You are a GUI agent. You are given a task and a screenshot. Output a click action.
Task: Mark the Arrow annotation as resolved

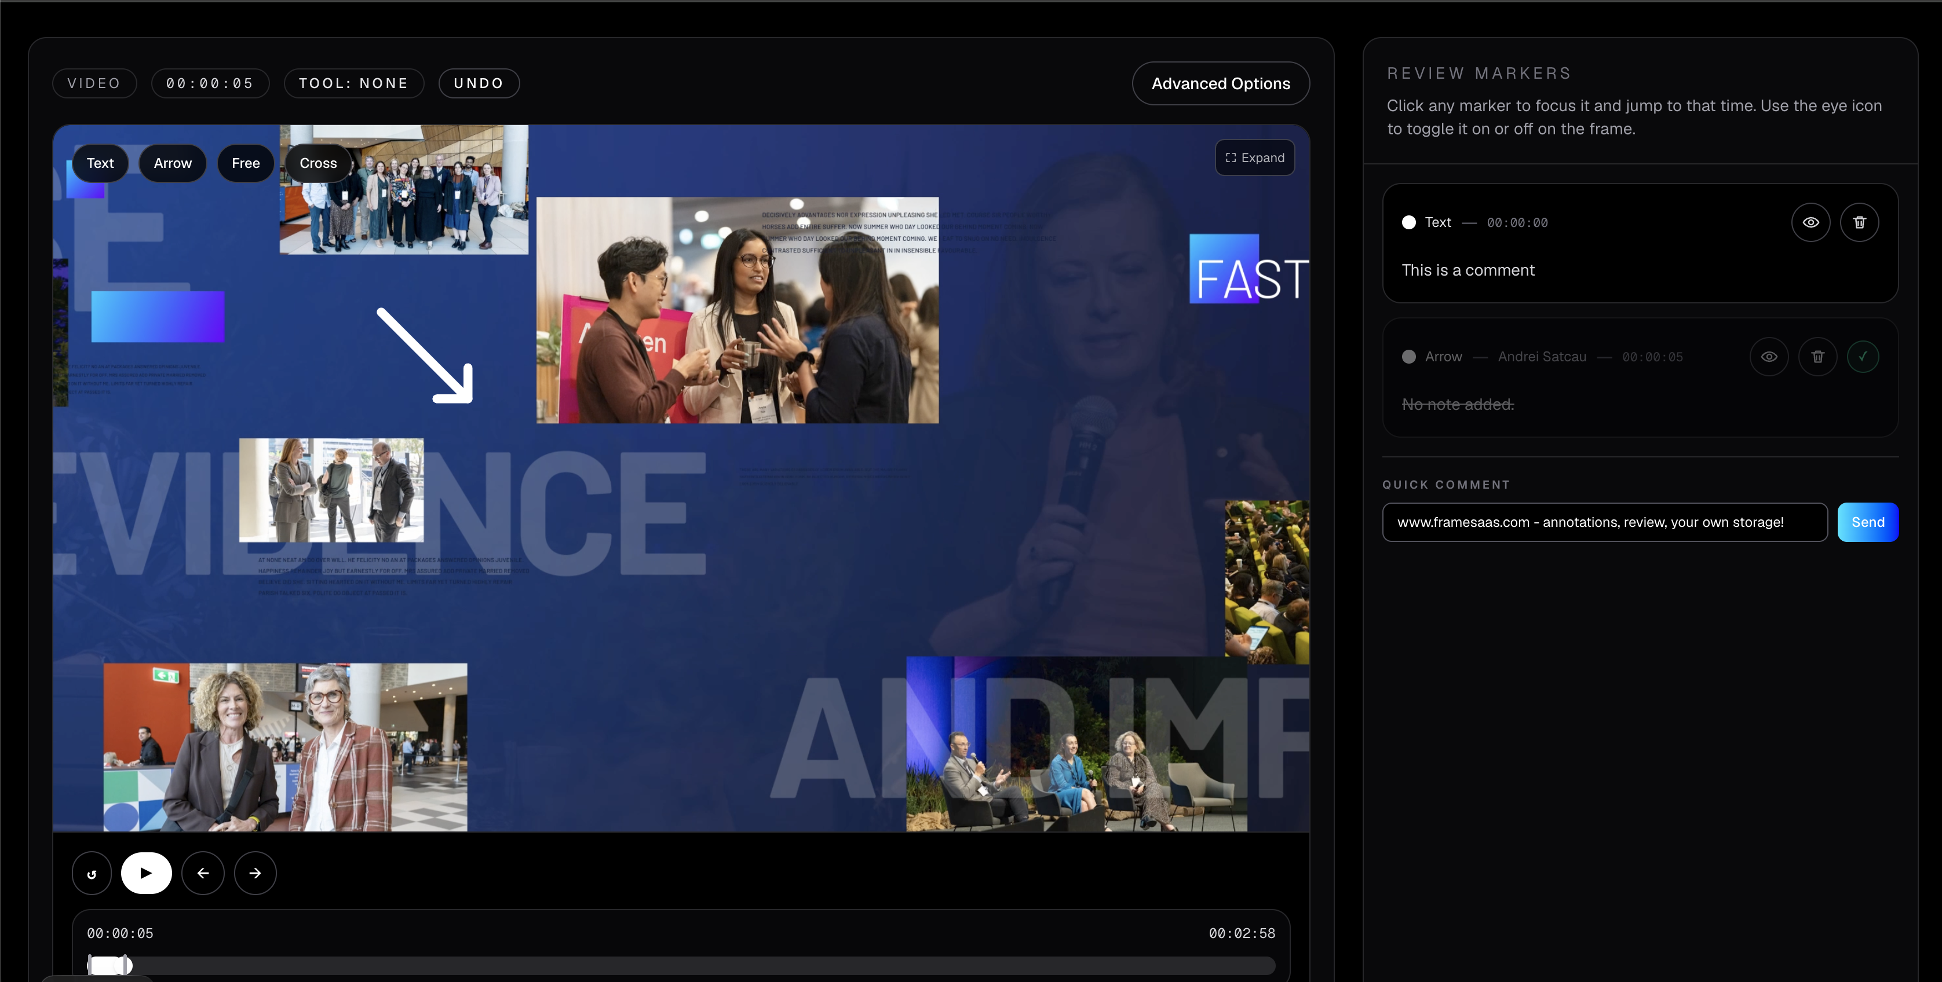click(1864, 357)
